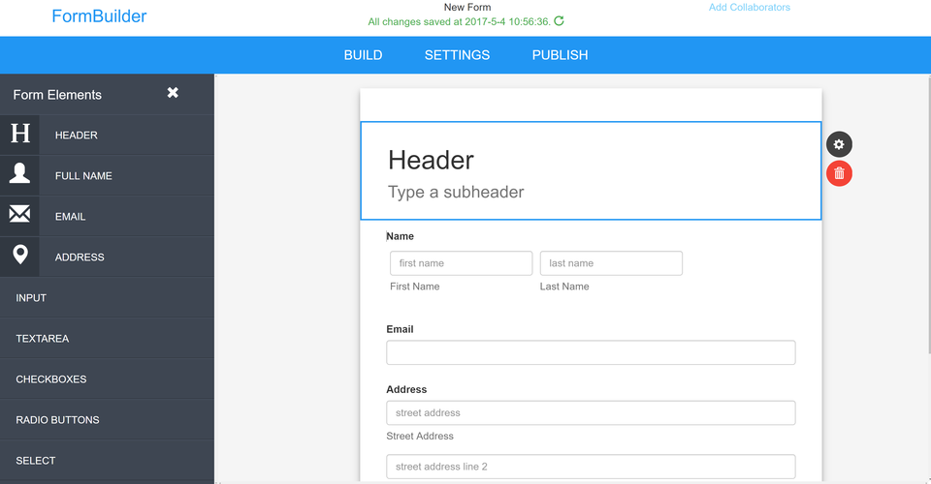931x484 pixels.
Task: Click the Email input field
Action: [591, 352]
